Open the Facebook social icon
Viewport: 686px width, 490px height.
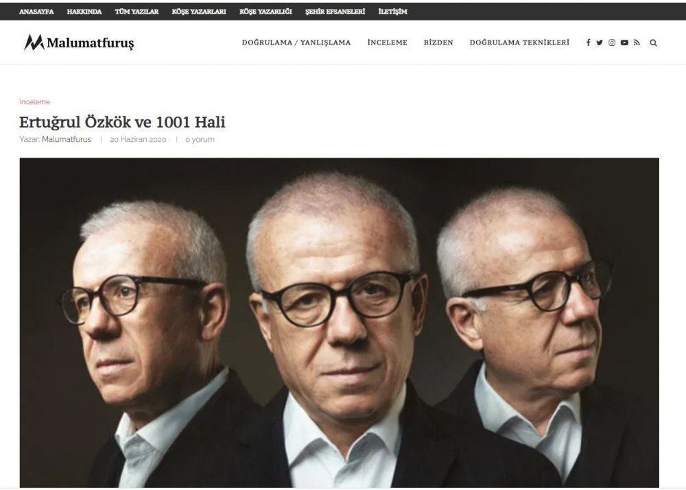pyautogui.click(x=588, y=42)
